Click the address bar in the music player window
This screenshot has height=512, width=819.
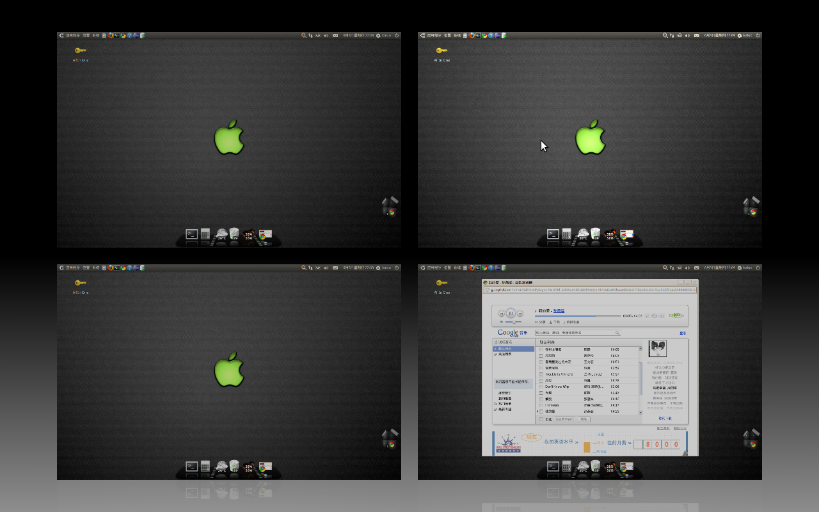coord(591,290)
